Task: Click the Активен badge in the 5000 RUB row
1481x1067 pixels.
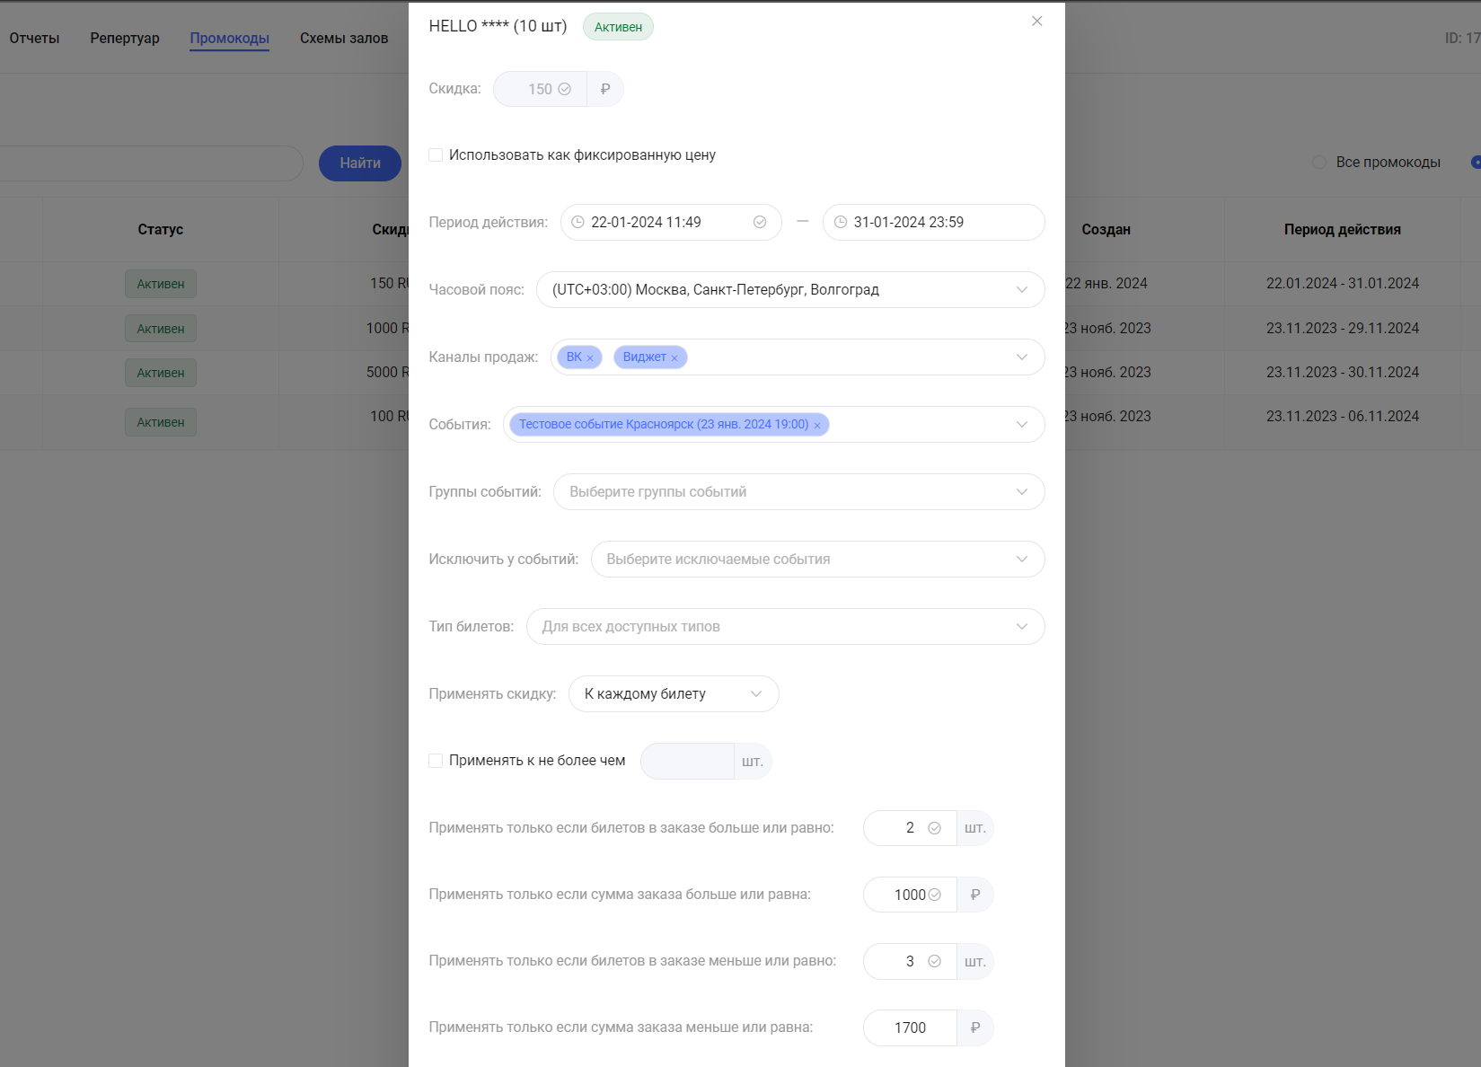Action: 161,373
